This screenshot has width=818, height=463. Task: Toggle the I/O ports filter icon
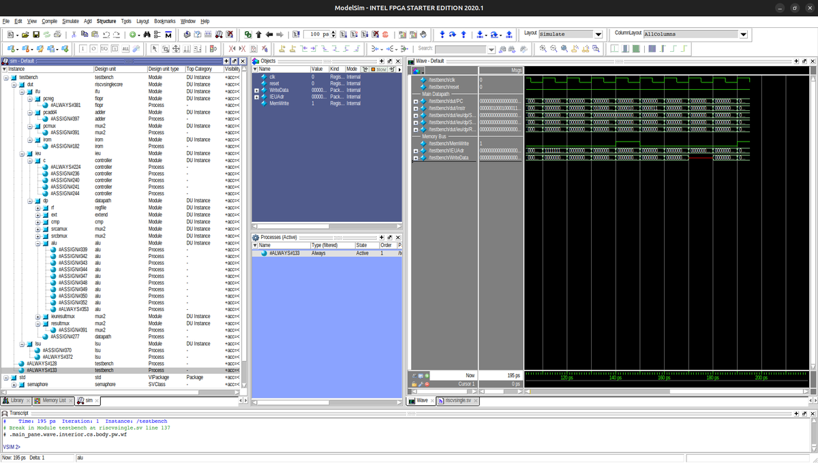click(104, 49)
